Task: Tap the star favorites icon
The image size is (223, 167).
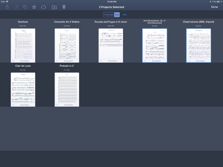Action: tap(34, 7)
